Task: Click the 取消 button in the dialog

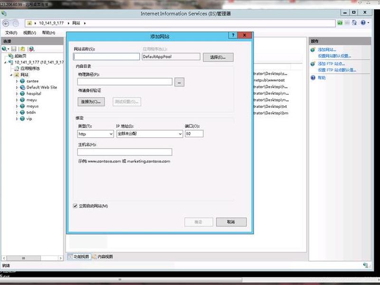Action: pyautogui.click(x=231, y=222)
